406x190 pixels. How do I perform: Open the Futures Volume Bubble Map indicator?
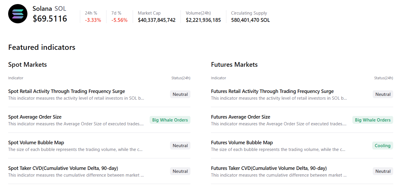pyautogui.click(x=242, y=142)
